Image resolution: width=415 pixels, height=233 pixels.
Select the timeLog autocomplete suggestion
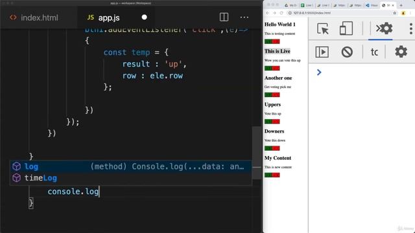pyautogui.click(x=130, y=178)
